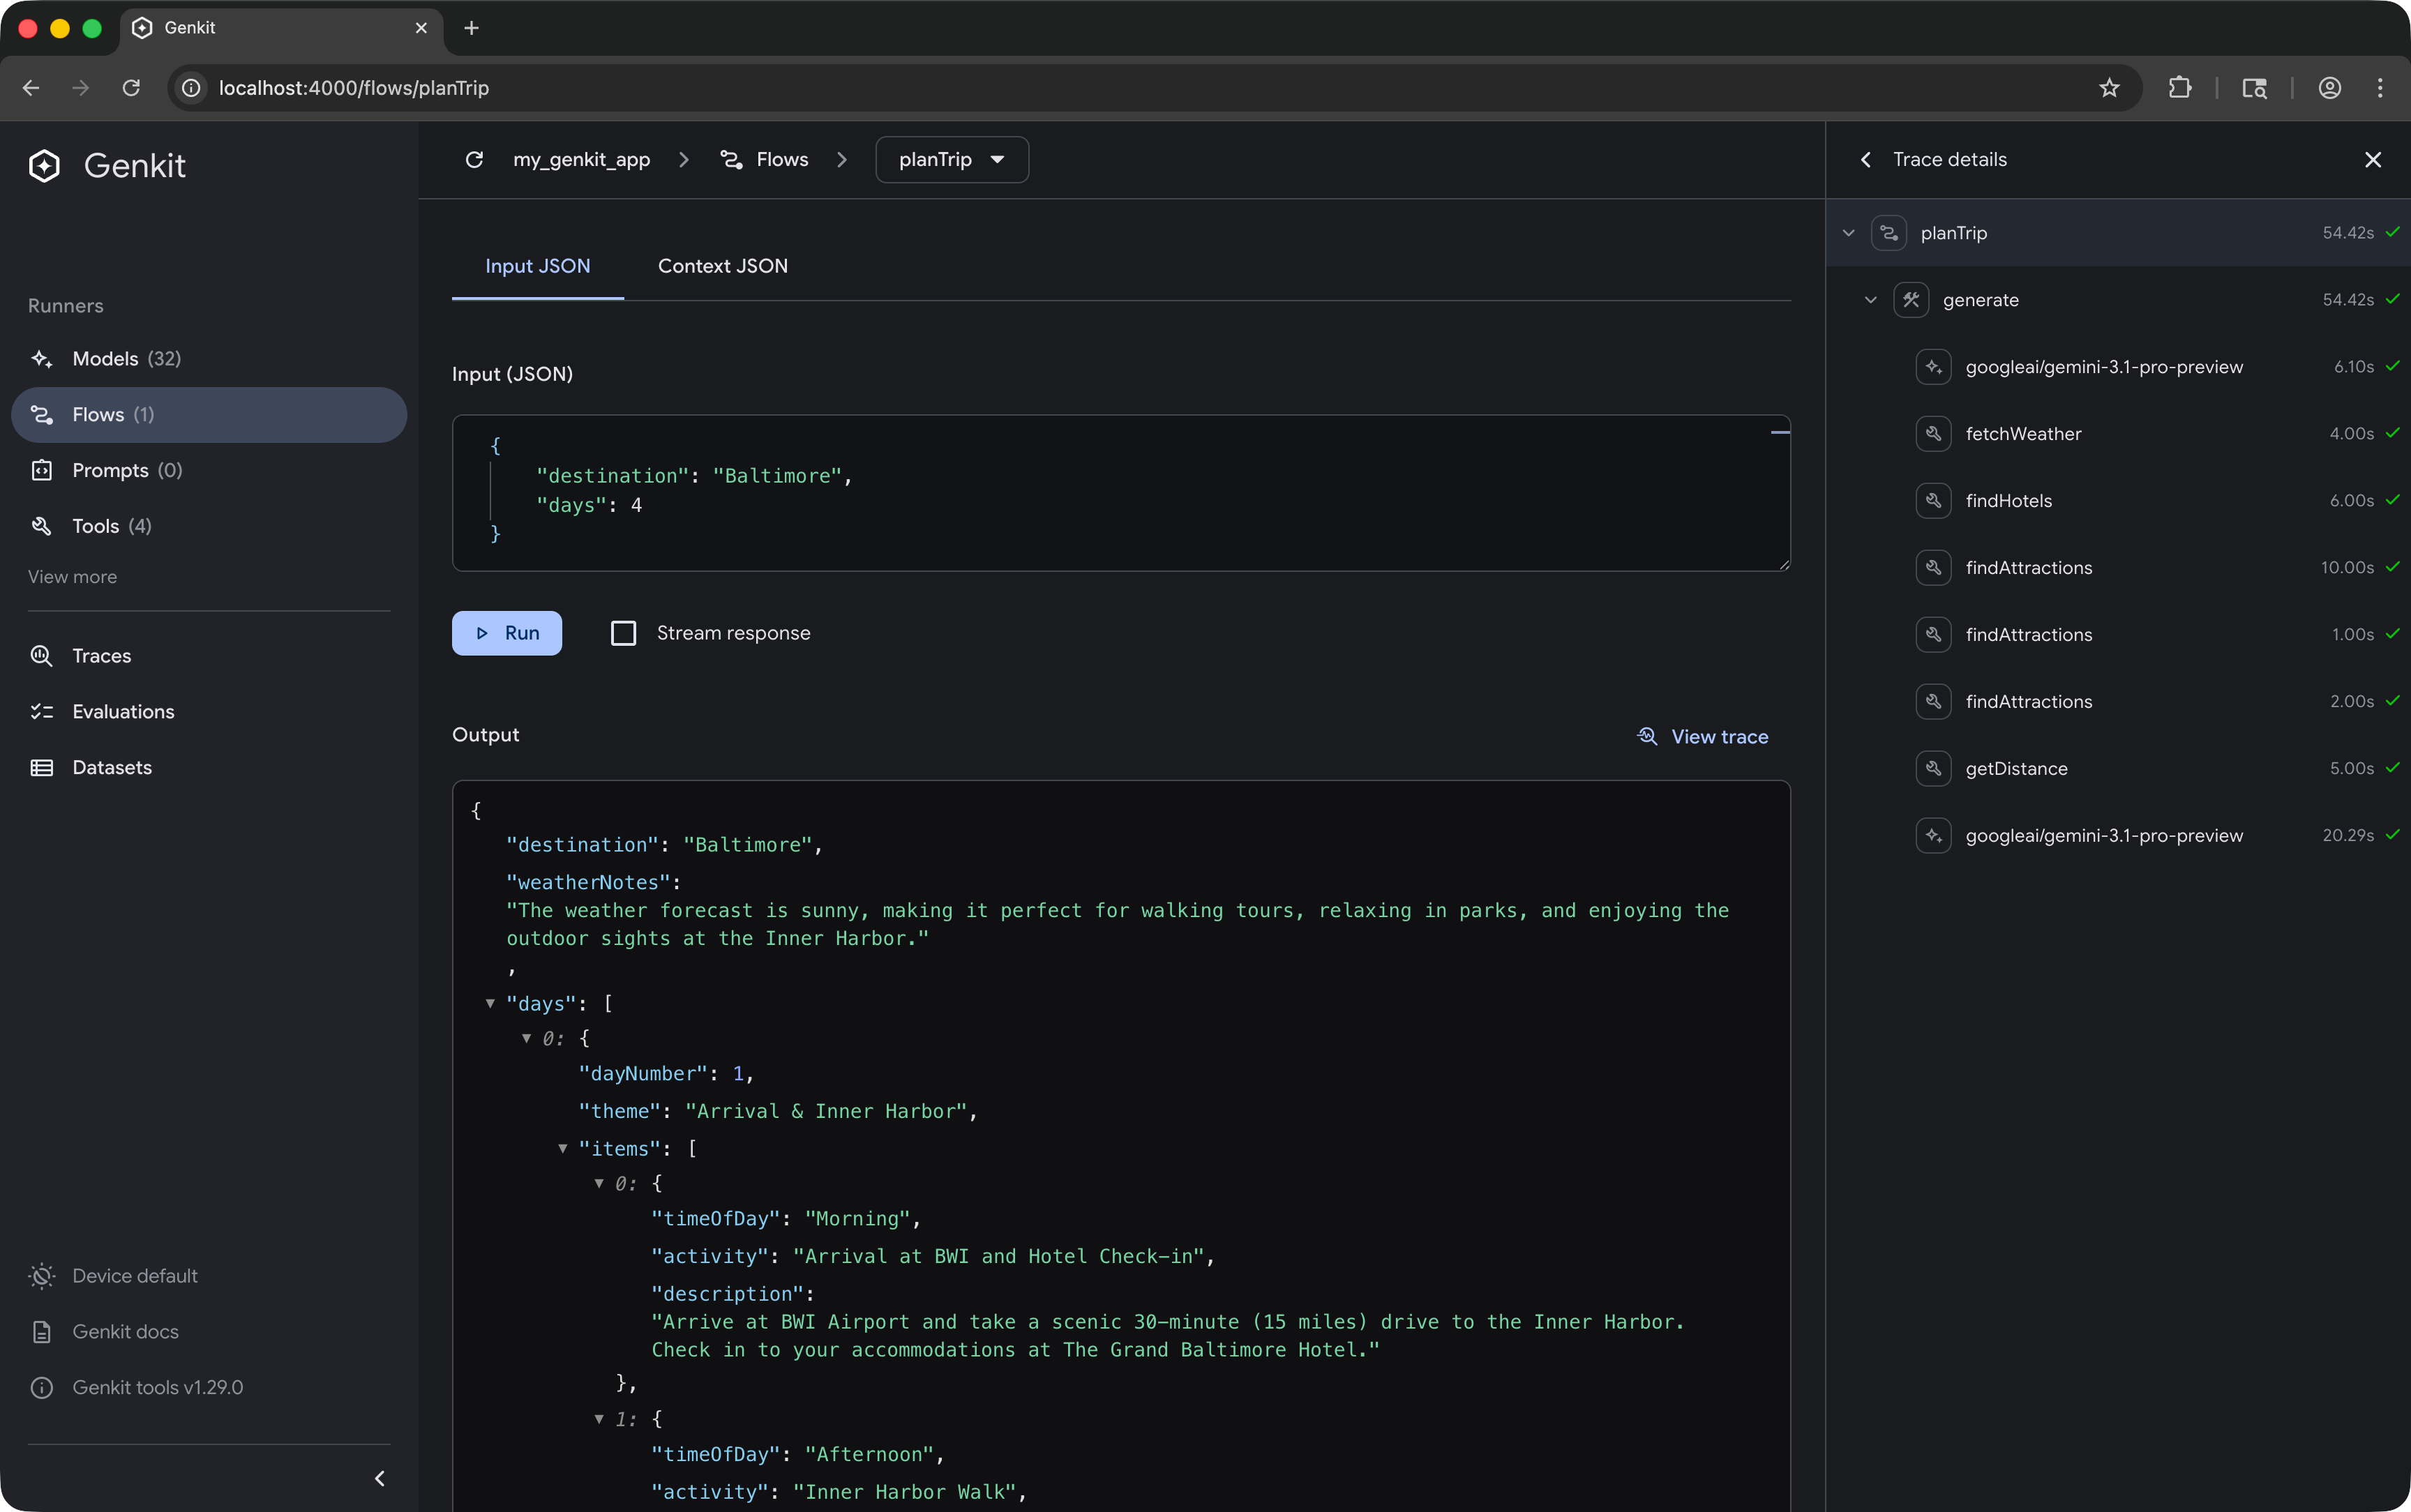Collapse the days array in the output JSON
This screenshot has width=2411, height=1512.
tap(489, 1003)
